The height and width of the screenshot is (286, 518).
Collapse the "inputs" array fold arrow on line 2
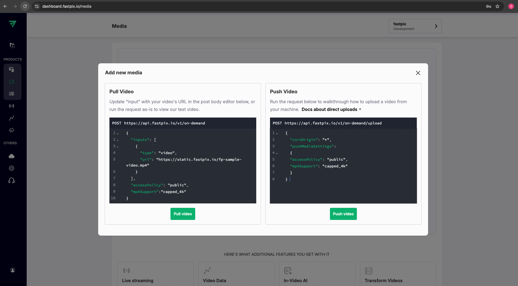[x=118, y=140]
